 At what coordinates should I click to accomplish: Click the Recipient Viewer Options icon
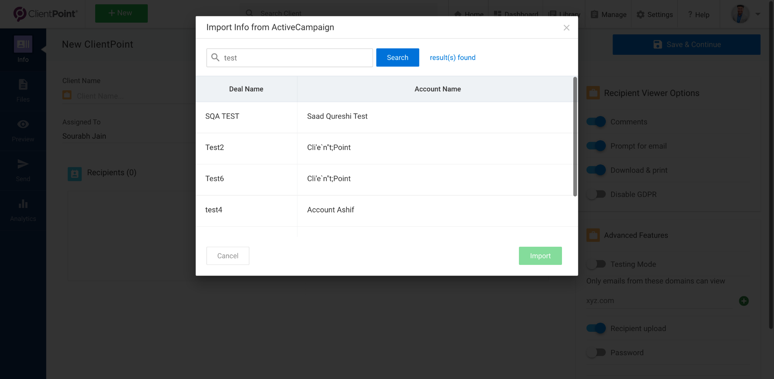593,93
